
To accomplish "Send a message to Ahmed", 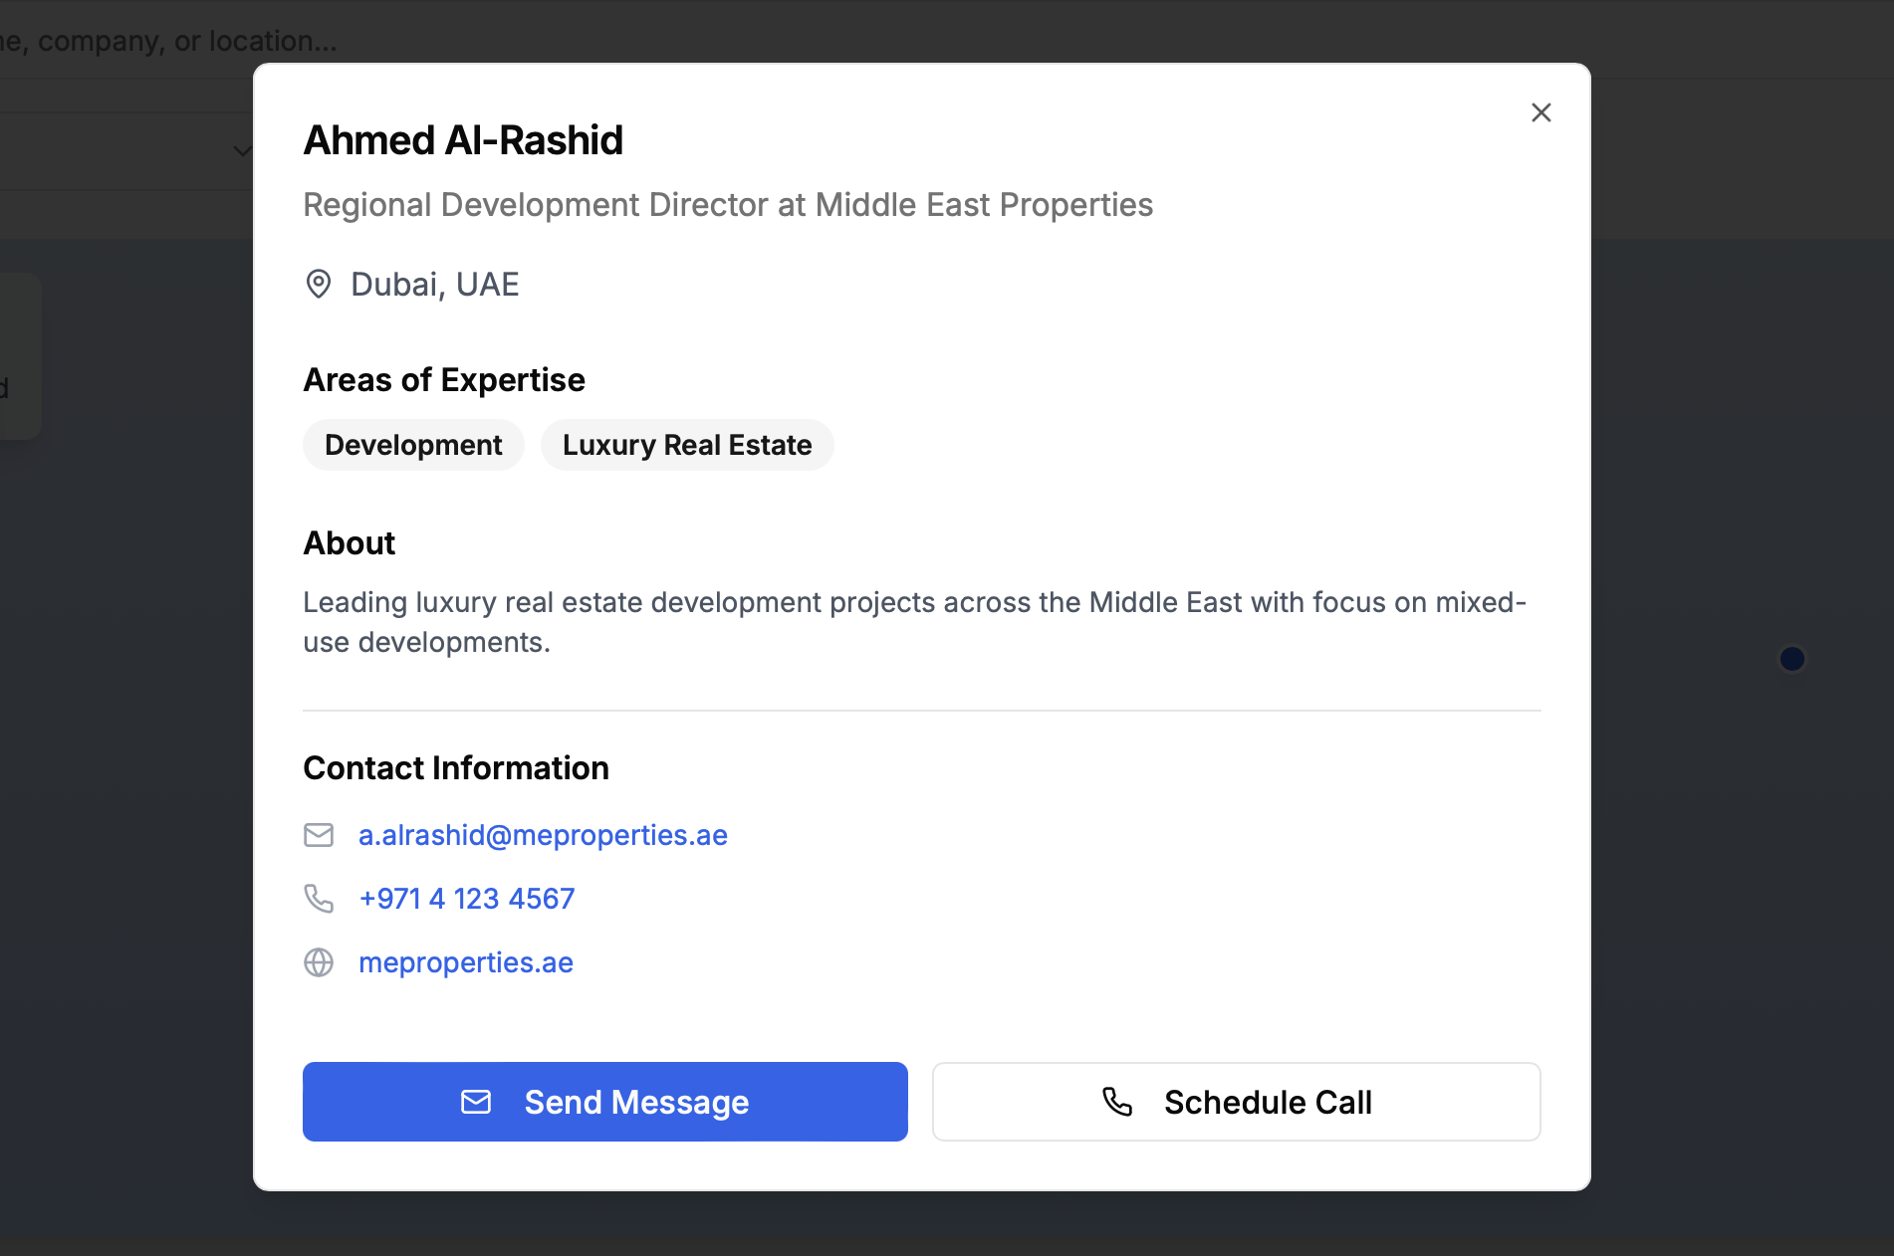I will [x=605, y=1102].
